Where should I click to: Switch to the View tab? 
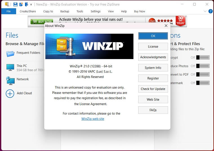pos(111,11)
